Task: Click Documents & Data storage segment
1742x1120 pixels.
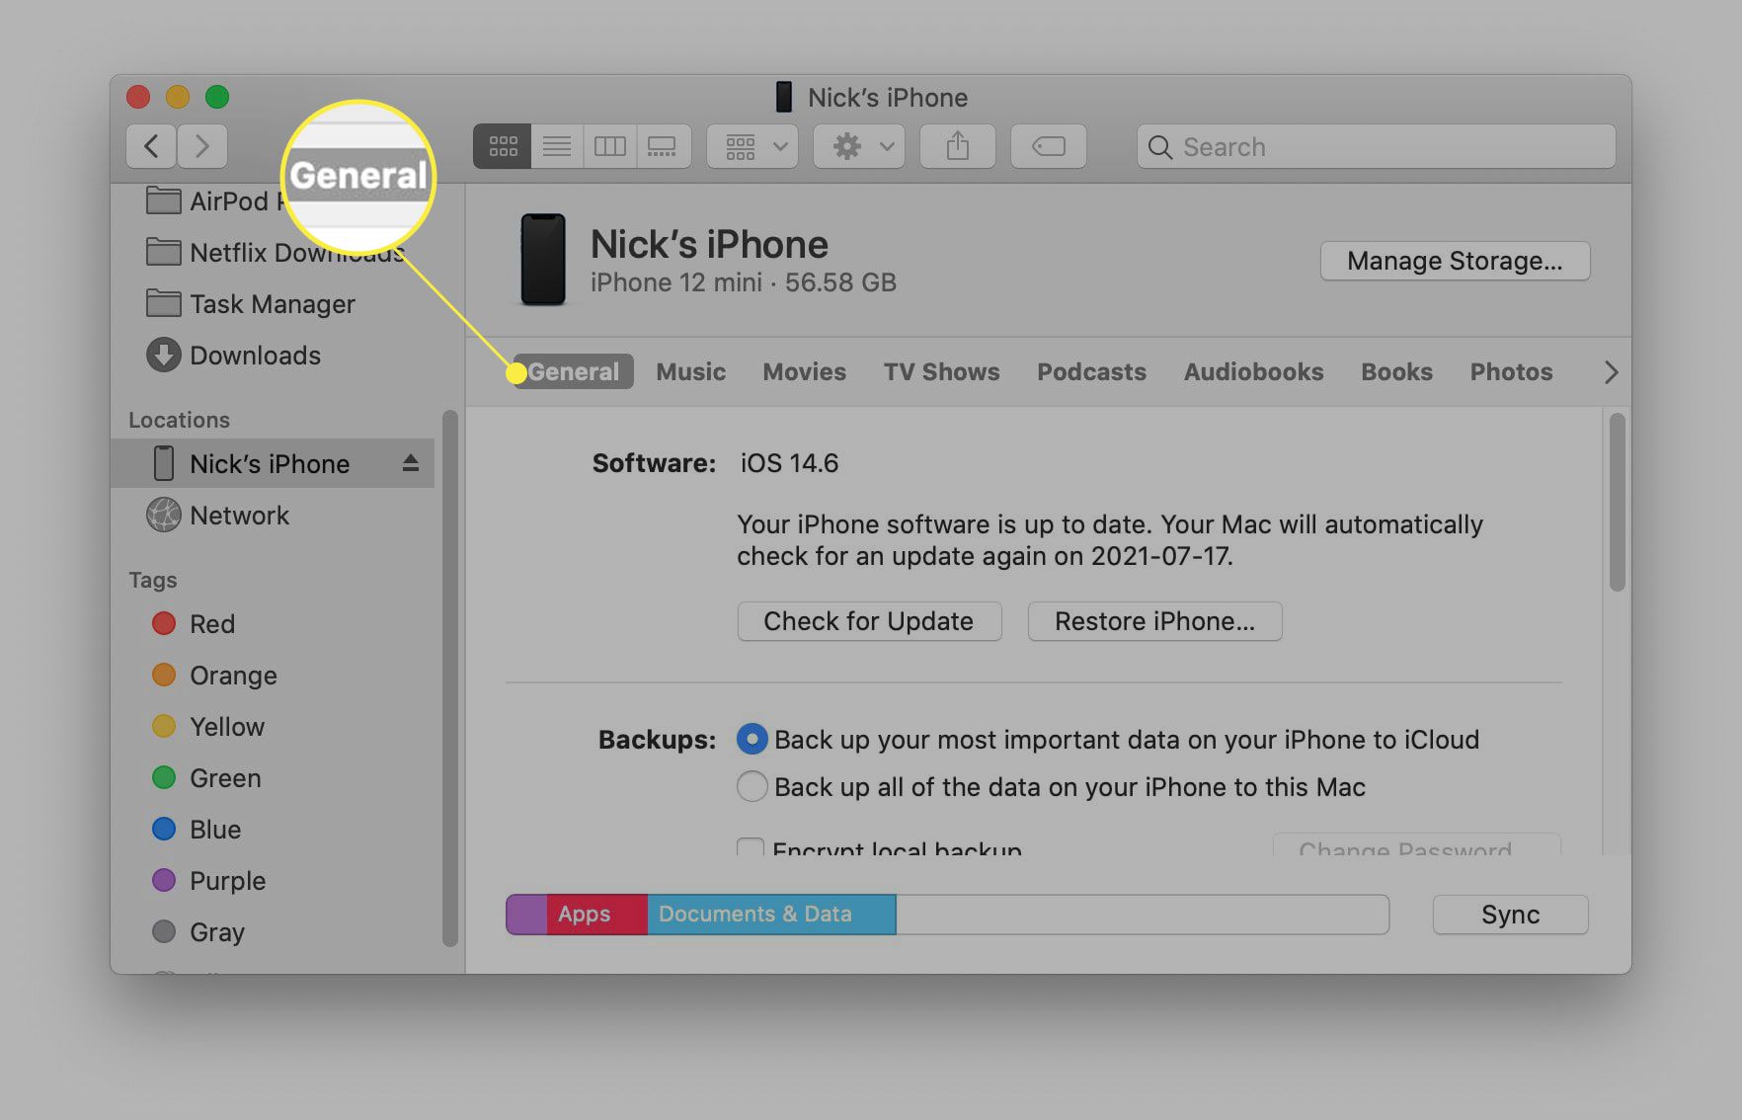Action: (771, 915)
